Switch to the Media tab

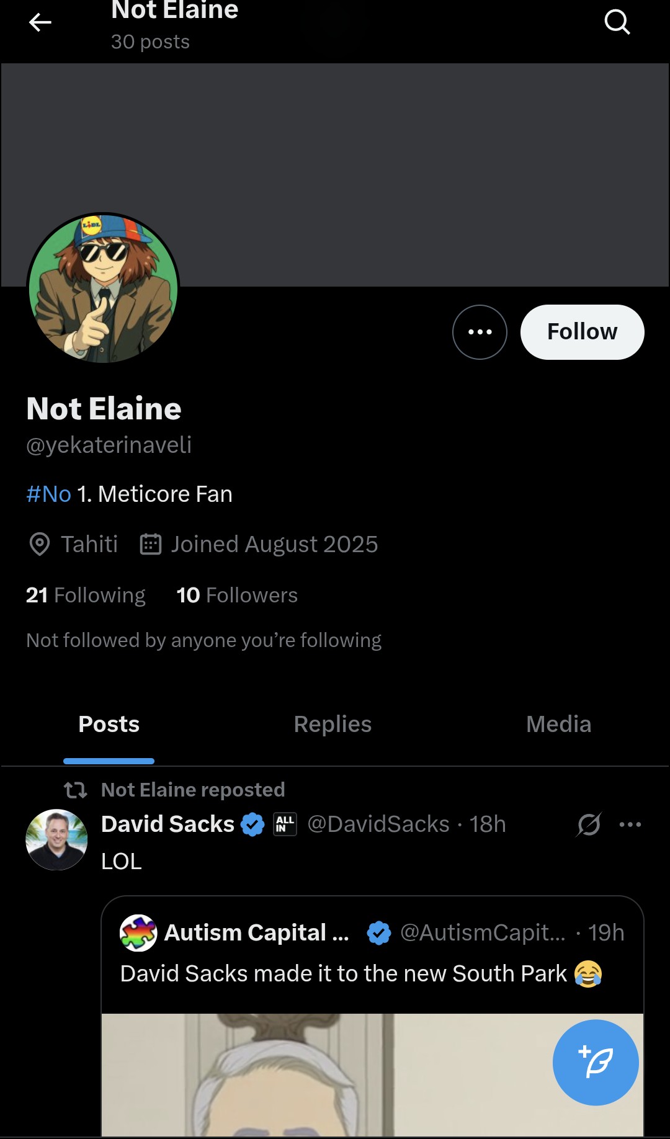[558, 724]
